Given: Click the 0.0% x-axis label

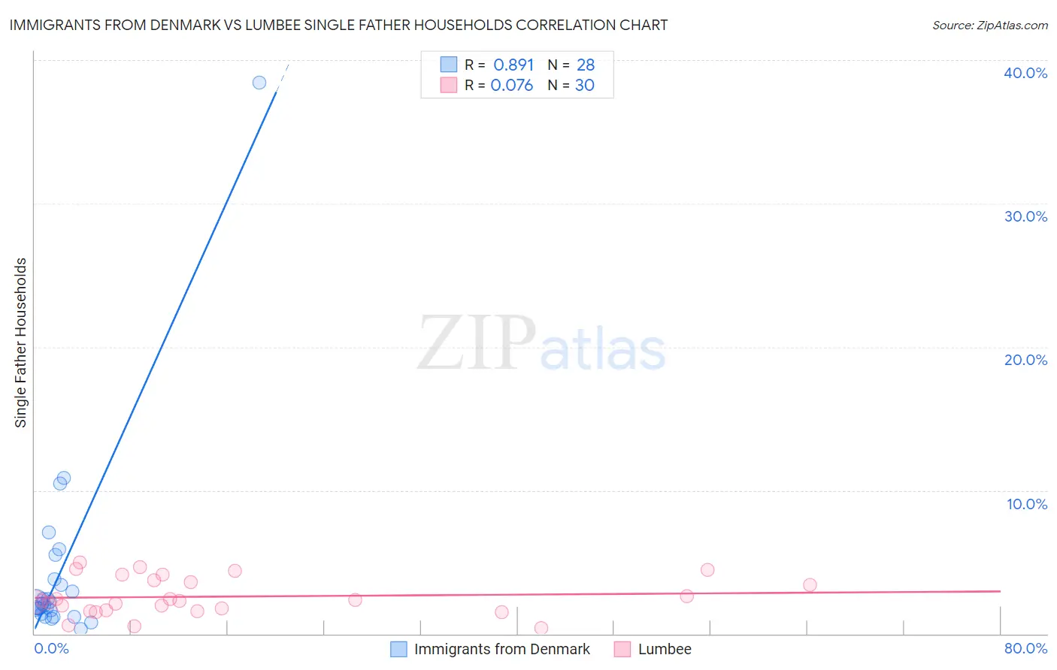Looking at the screenshot, I should click(x=52, y=649).
